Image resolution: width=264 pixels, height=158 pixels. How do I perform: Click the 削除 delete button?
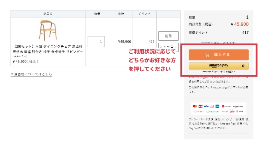click(x=168, y=36)
